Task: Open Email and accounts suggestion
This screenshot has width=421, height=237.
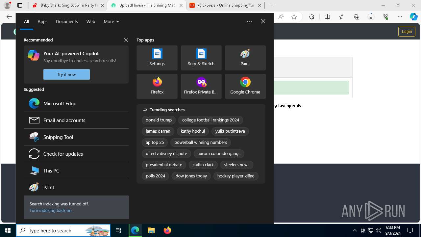Action: coord(76,120)
